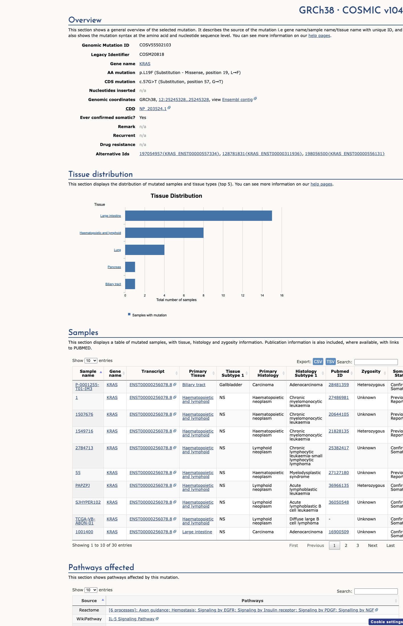Open help pages link in Tissue distribution
Viewport: 403px width, 626px height.
[321, 184]
